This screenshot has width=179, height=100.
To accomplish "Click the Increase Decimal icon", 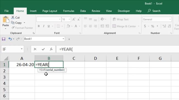I will [x=164, y=26].
